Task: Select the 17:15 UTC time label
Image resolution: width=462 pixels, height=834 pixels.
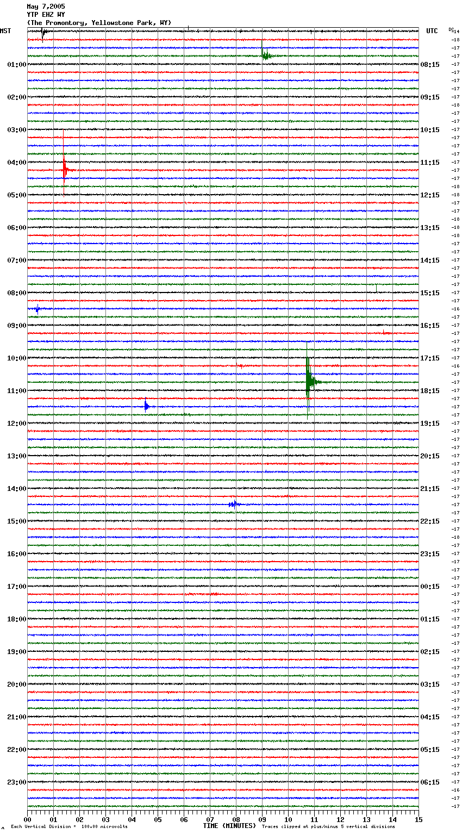Action: pyautogui.click(x=430, y=358)
